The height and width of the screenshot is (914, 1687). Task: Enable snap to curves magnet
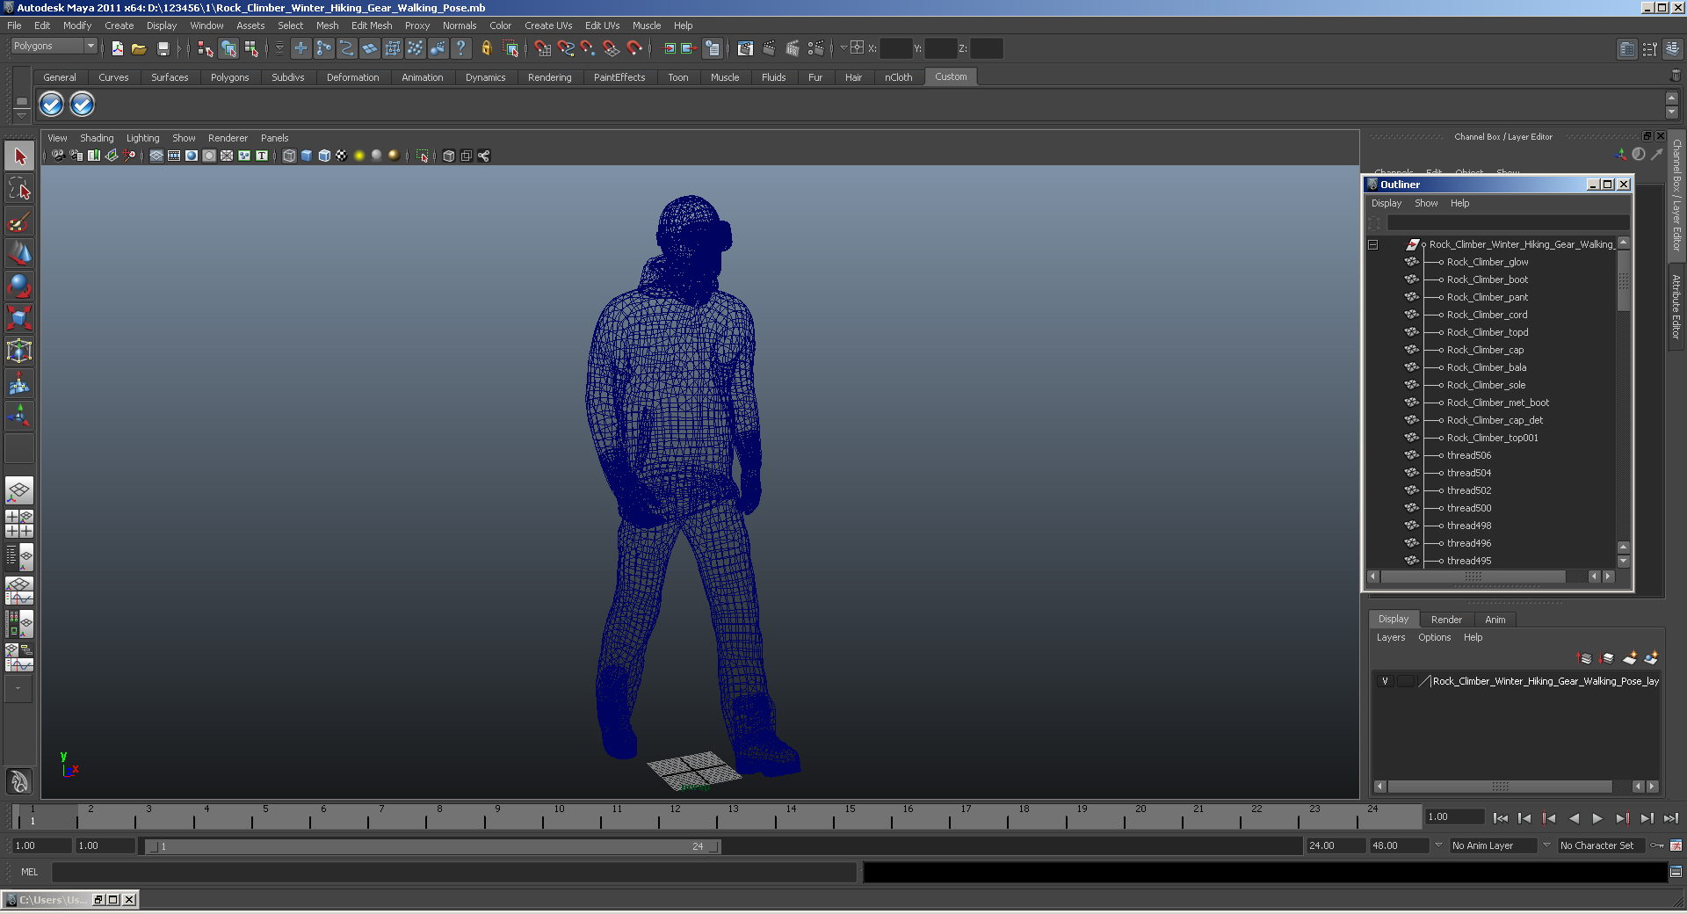566,48
